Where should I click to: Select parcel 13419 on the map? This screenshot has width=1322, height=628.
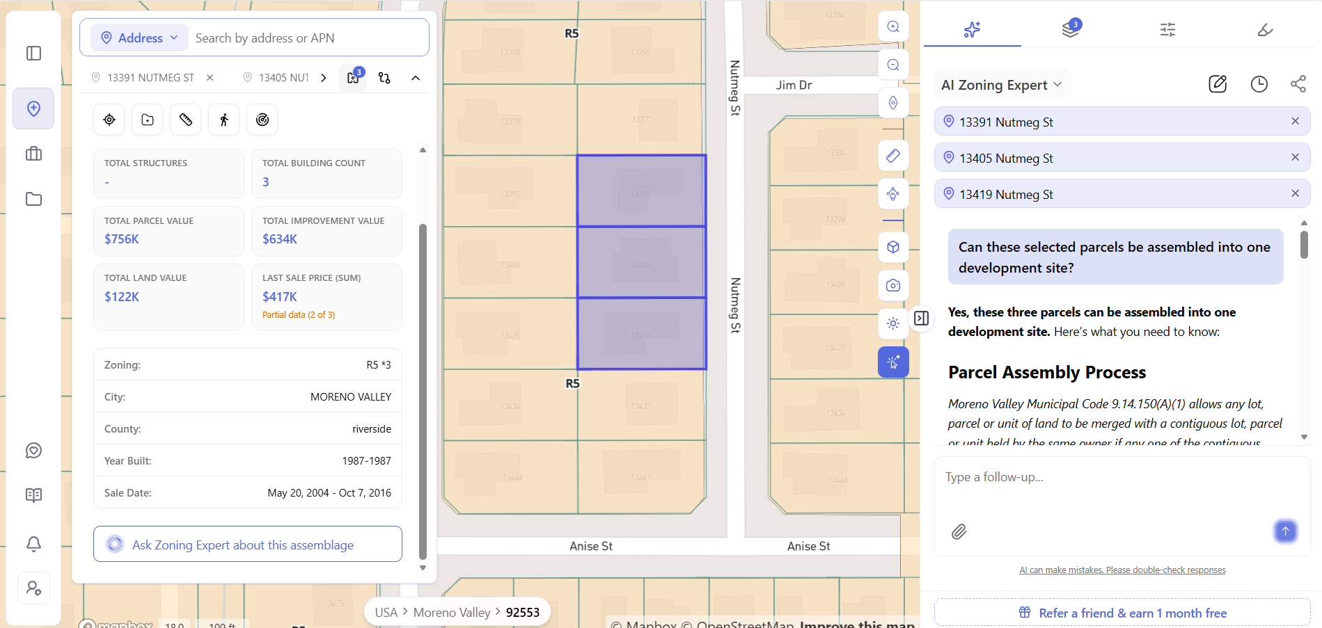[641, 334]
